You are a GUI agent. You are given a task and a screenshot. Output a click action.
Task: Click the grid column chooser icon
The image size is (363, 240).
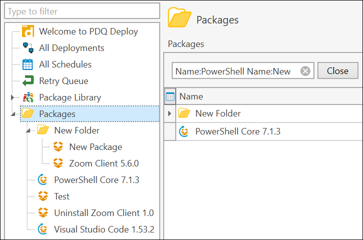pyautogui.click(x=170, y=97)
